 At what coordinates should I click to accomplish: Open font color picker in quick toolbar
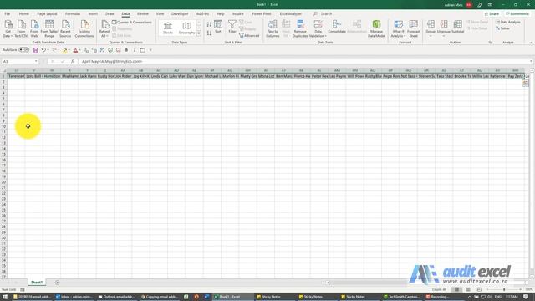tap(76, 50)
